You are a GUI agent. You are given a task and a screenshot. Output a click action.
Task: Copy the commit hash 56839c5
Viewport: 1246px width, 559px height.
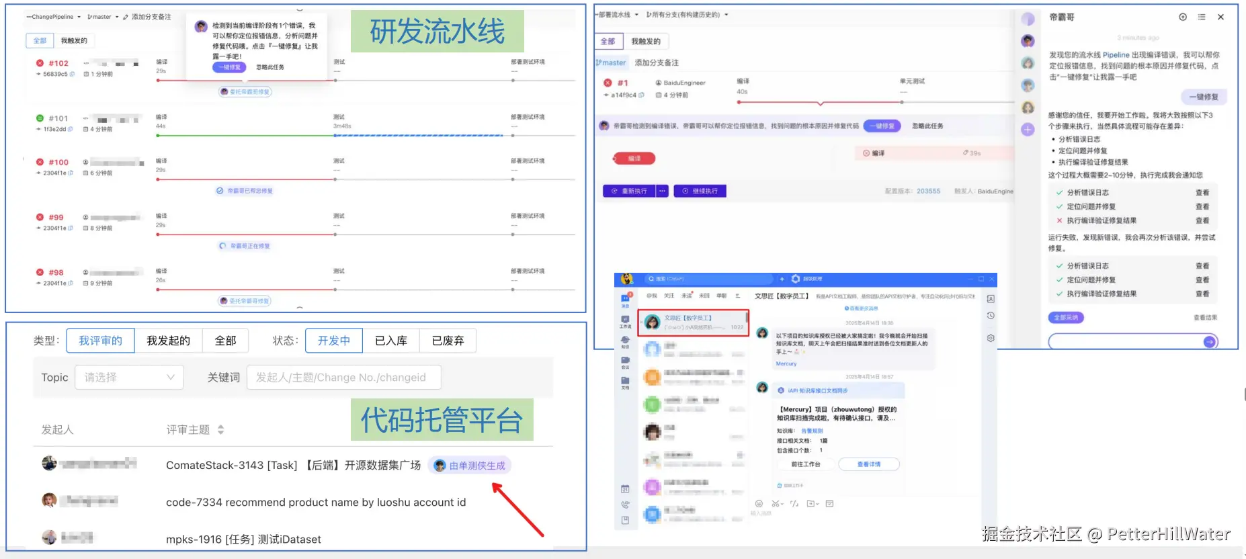click(x=72, y=74)
